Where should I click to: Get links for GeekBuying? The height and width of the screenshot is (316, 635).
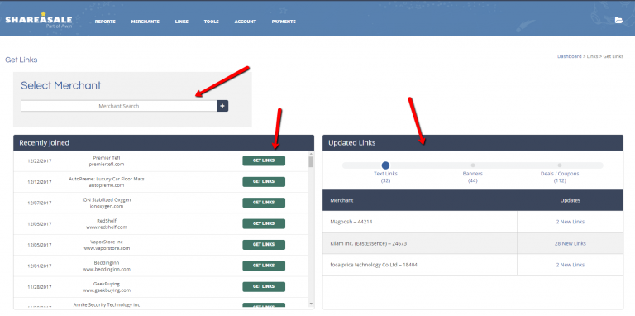coord(264,287)
